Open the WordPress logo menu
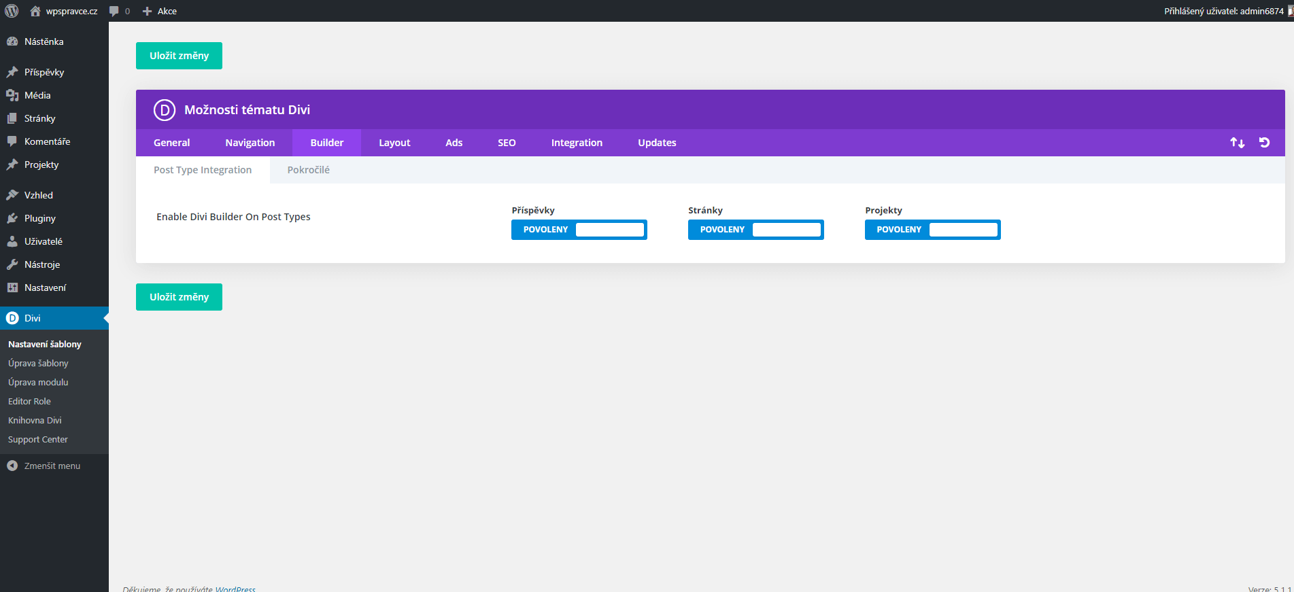Viewport: 1294px width, 592px height. 12,11
